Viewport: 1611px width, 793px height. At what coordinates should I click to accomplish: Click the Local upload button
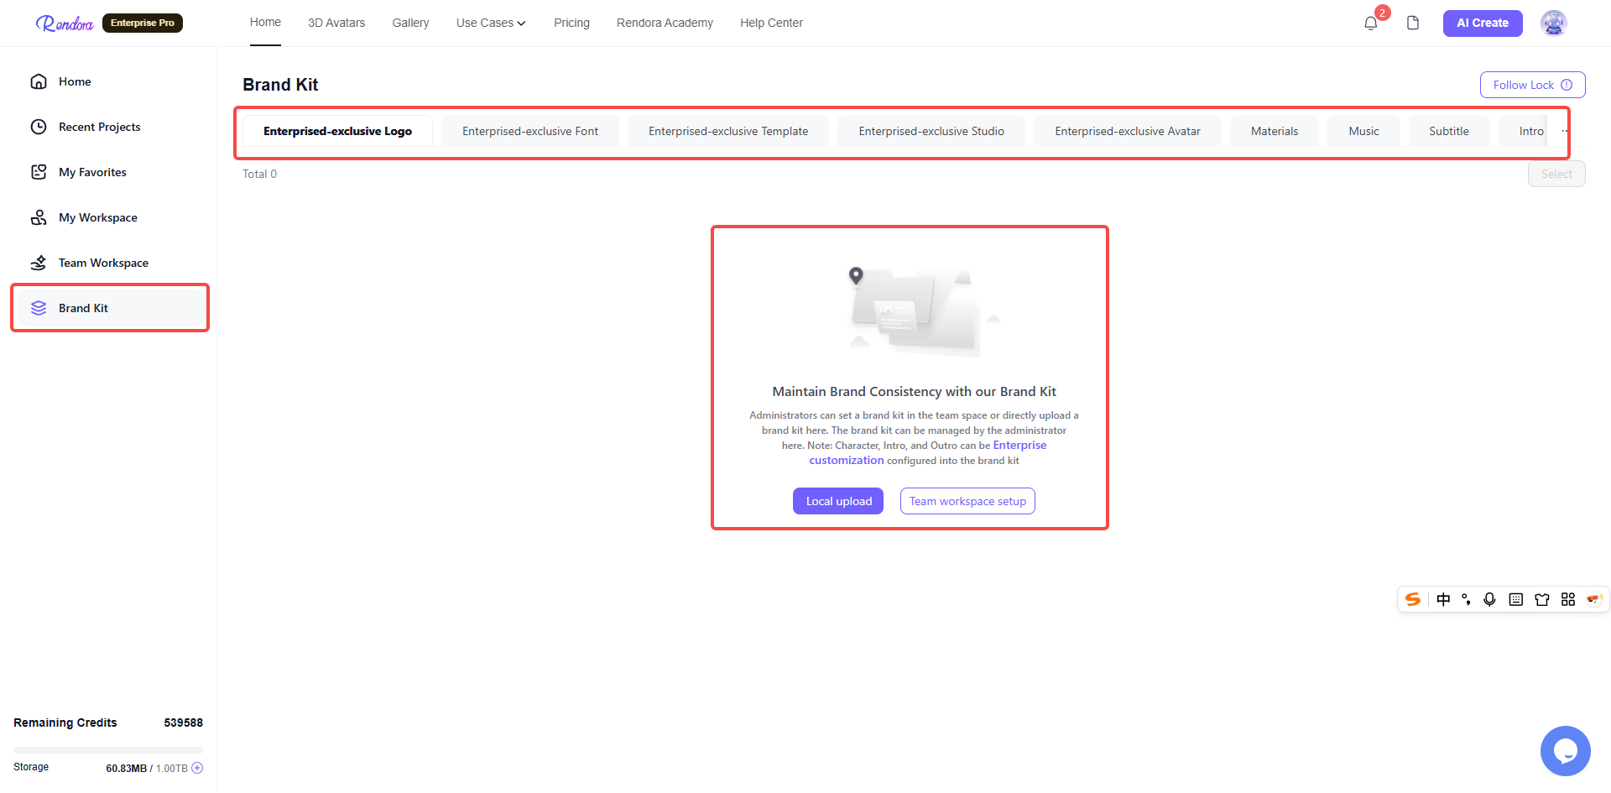click(x=838, y=501)
